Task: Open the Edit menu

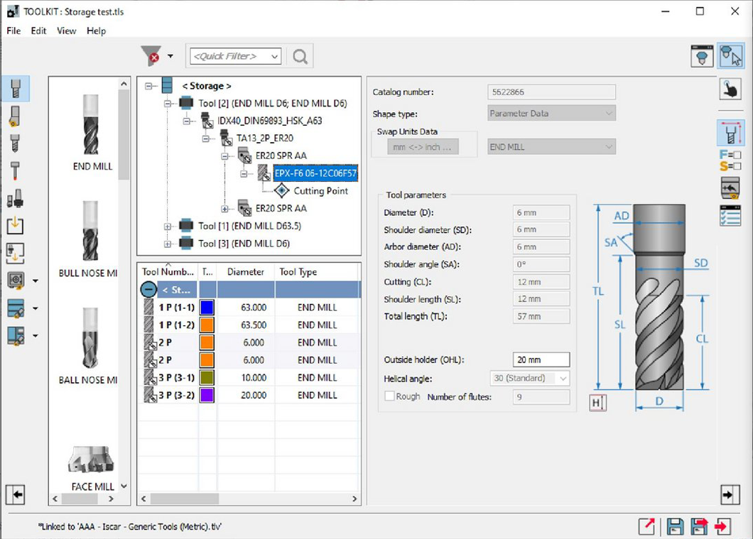Action: [x=38, y=31]
